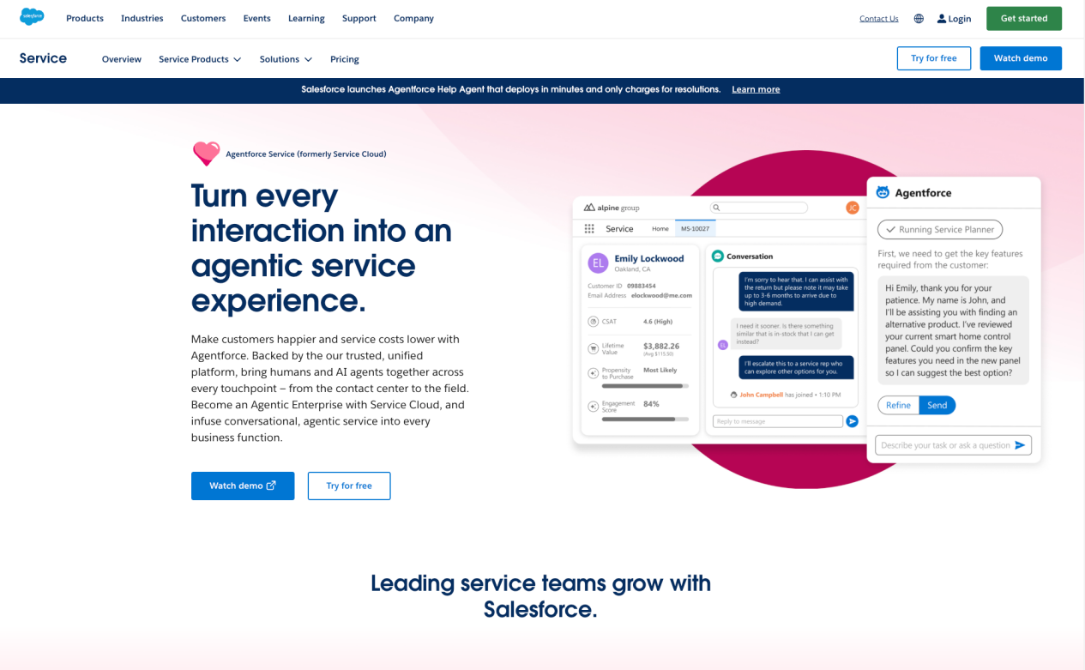This screenshot has width=1085, height=670.
Task: Open the Events menu
Action: point(256,18)
